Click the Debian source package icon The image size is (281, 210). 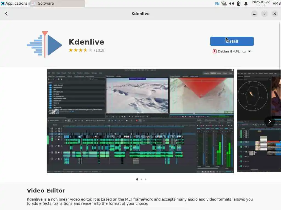click(214, 51)
